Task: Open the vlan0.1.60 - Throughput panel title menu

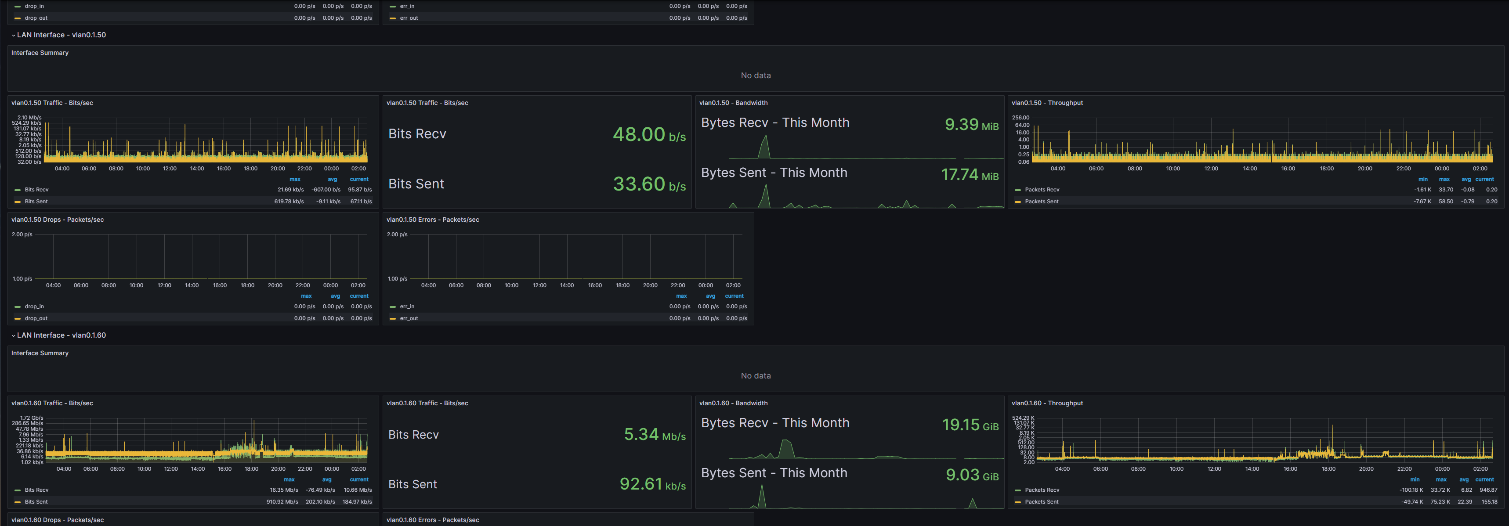Action: click(x=1047, y=404)
